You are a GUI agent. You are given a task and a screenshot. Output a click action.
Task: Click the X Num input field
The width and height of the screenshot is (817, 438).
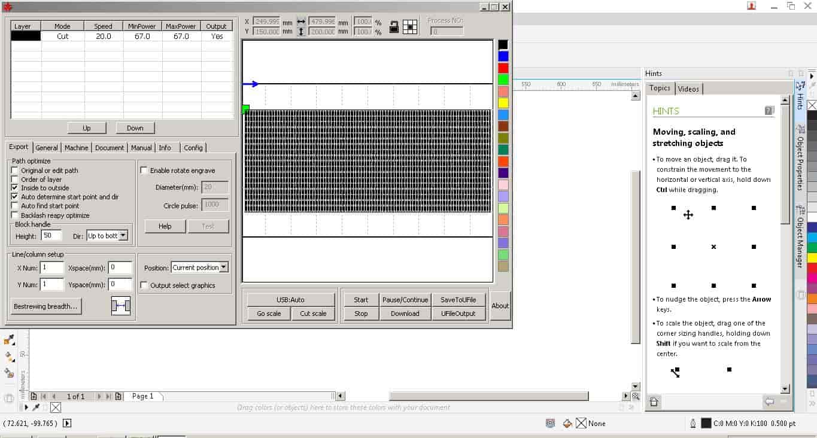[x=52, y=268]
